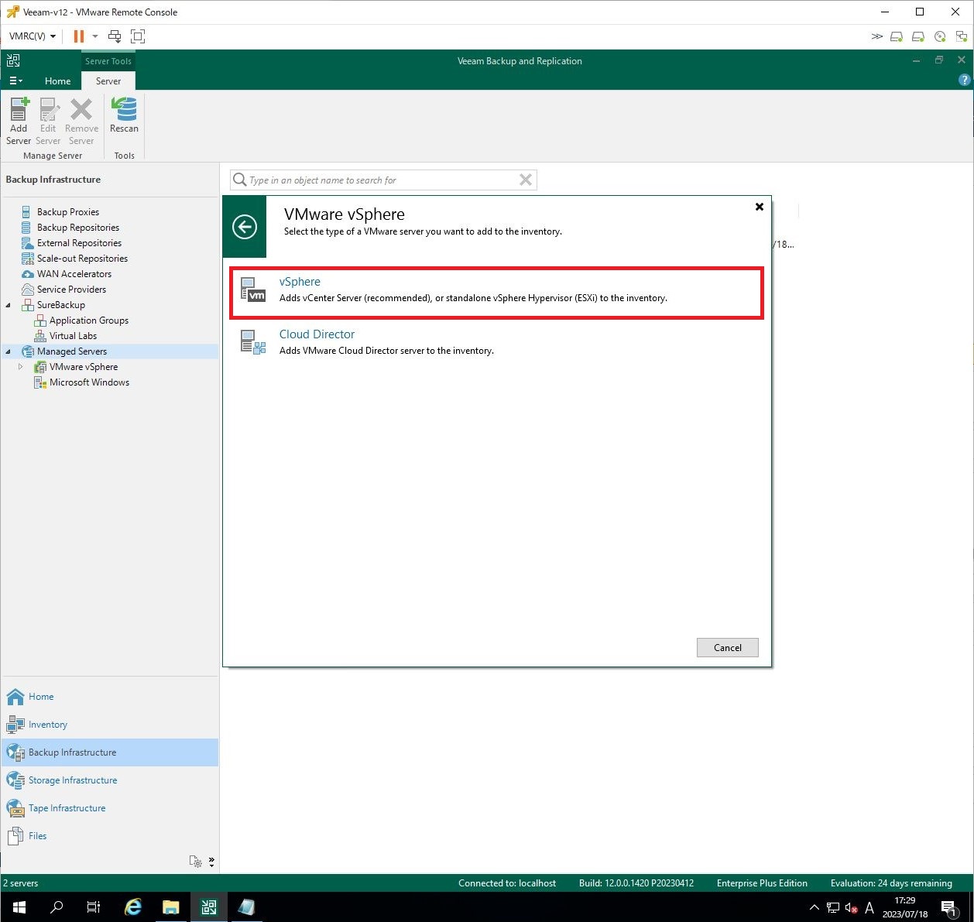This screenshot has width=974, height=922.
Task: Open the VMRC power options dropdown arrow
Action: click(95, 36)
